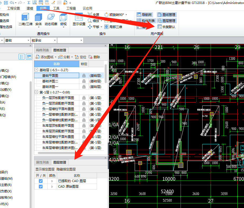Expand the 已提取的 CAD 图层 row triangle
Screen dimensions: 244x208
click(52, 181)
